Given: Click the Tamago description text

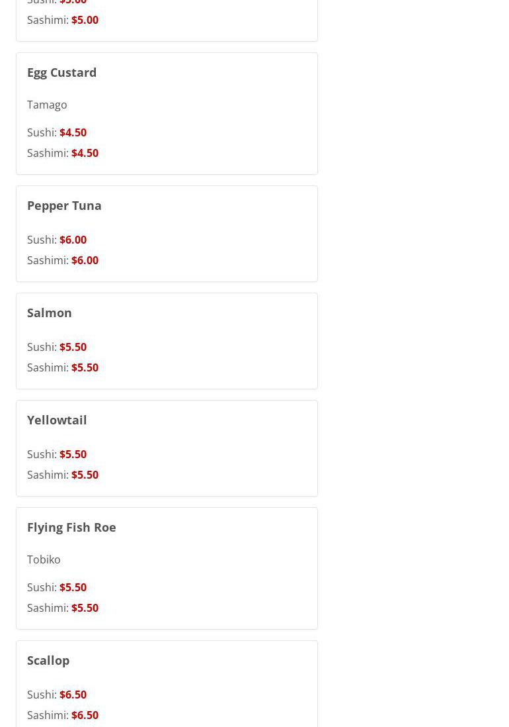Looking at the screenshot, I should [47, 105].
